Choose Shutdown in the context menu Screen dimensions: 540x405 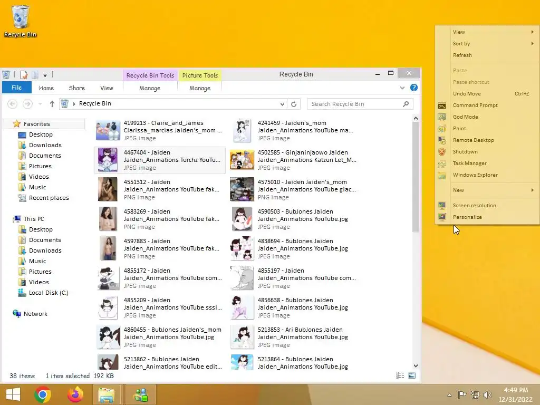coord(465,152)
